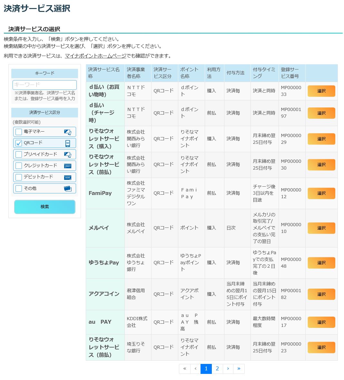Choose メルペイ with its 選択 button
The image size is (344, 380).
321,228
